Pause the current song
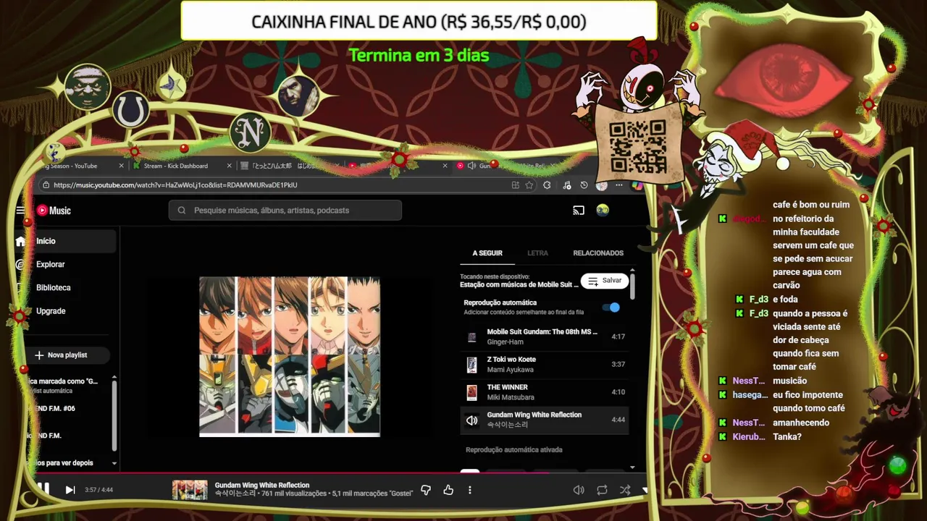Viewport: 927px width, 521px height. [43, 489]
